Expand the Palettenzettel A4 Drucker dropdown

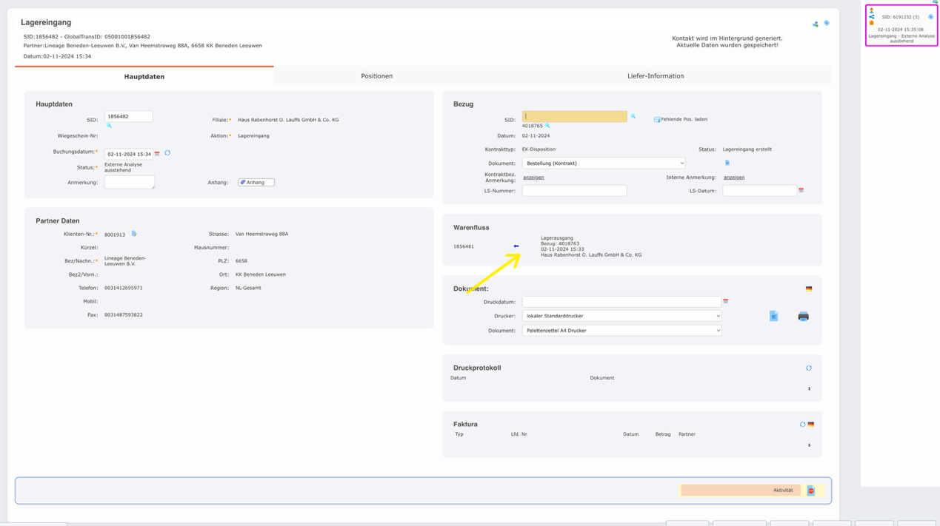(x=621, y=331)
